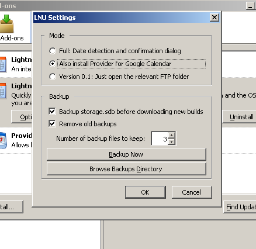Choose Also install Provider for Google Calendar

pyautogui.click(x=53, y=64)
